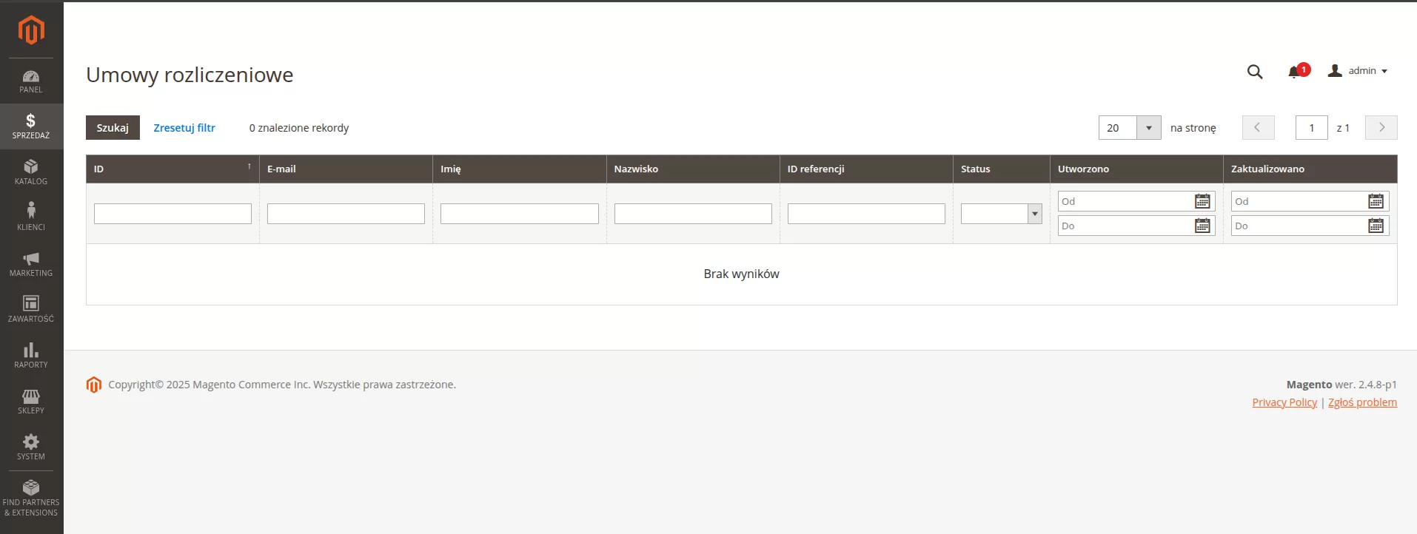Expand the Status filter dropdown

point(1001,214)
